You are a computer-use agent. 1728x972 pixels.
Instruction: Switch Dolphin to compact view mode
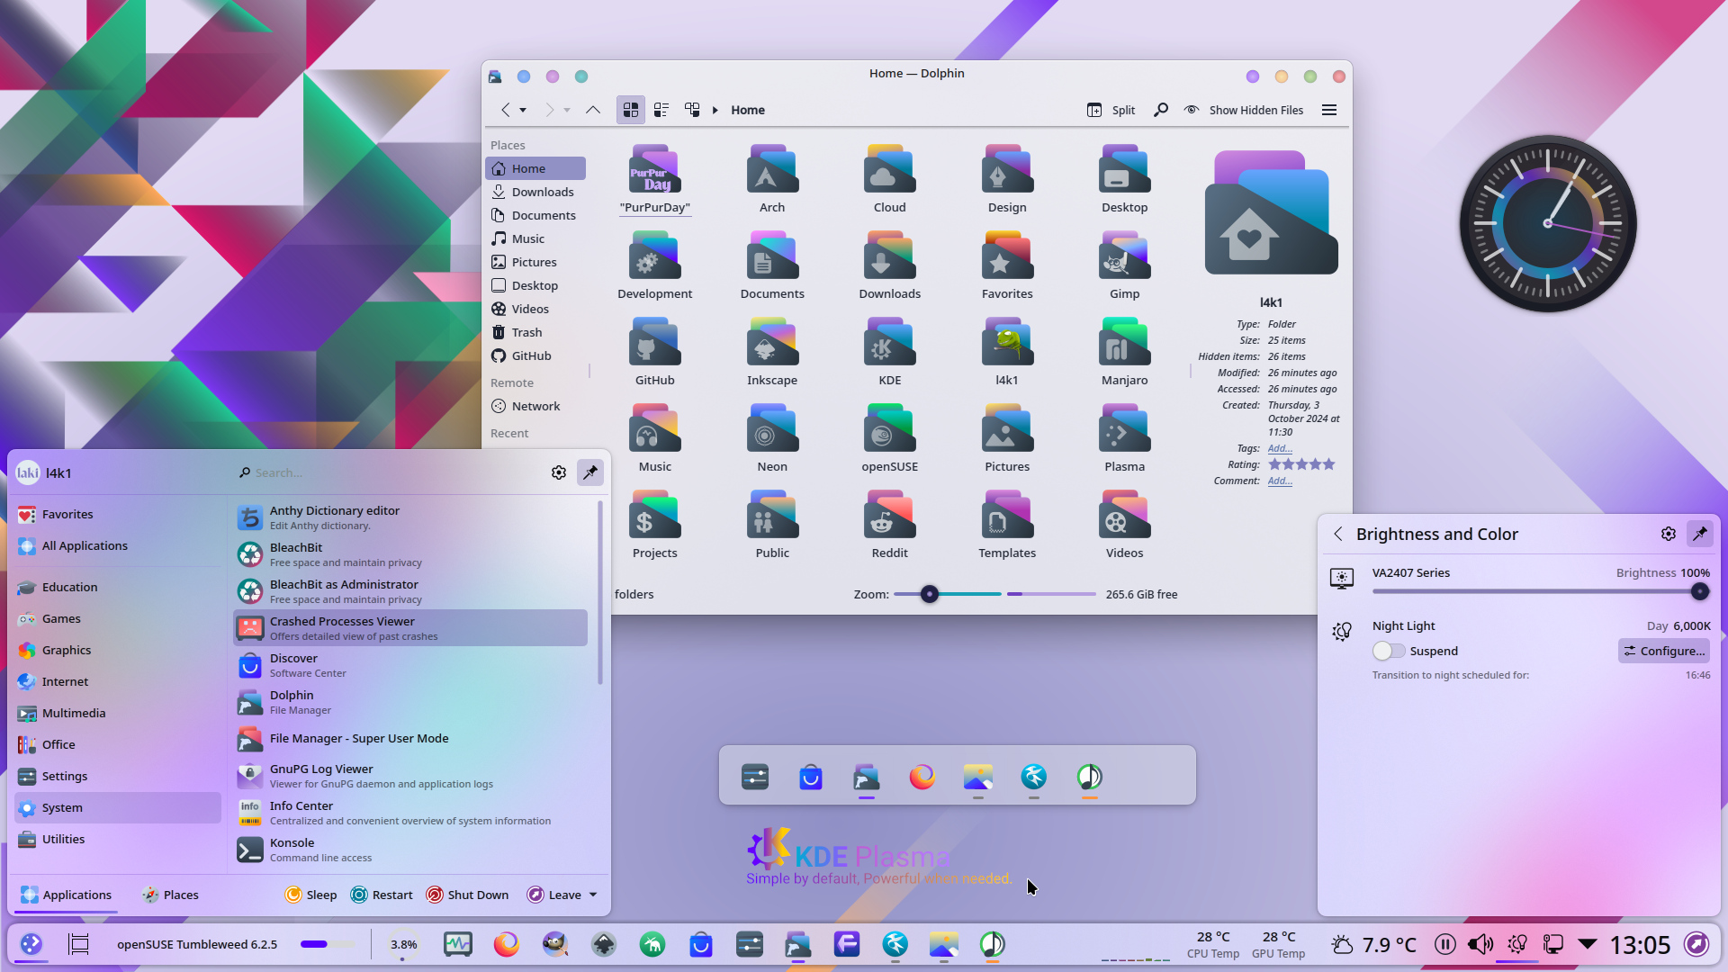[x=661, y=110]
